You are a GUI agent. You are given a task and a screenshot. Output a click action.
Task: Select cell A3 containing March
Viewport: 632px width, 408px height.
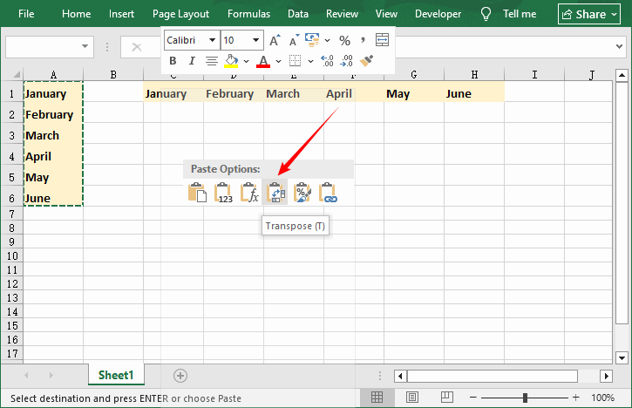coord(52,135)
